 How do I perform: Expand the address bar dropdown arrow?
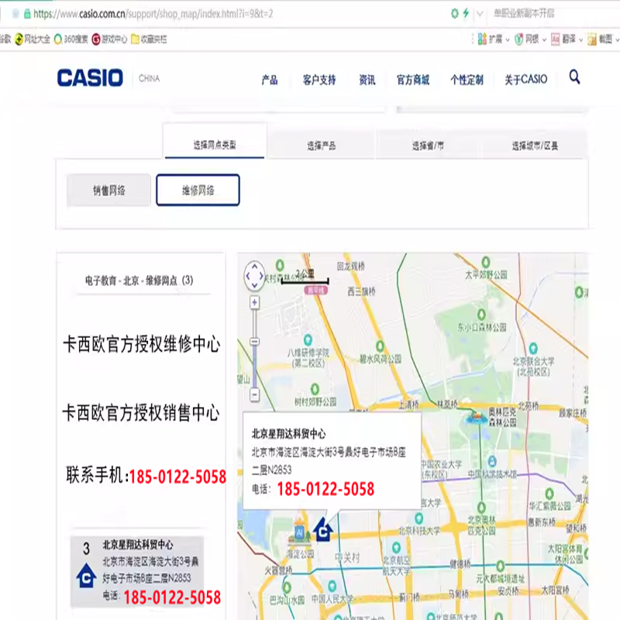pos(480,14)
